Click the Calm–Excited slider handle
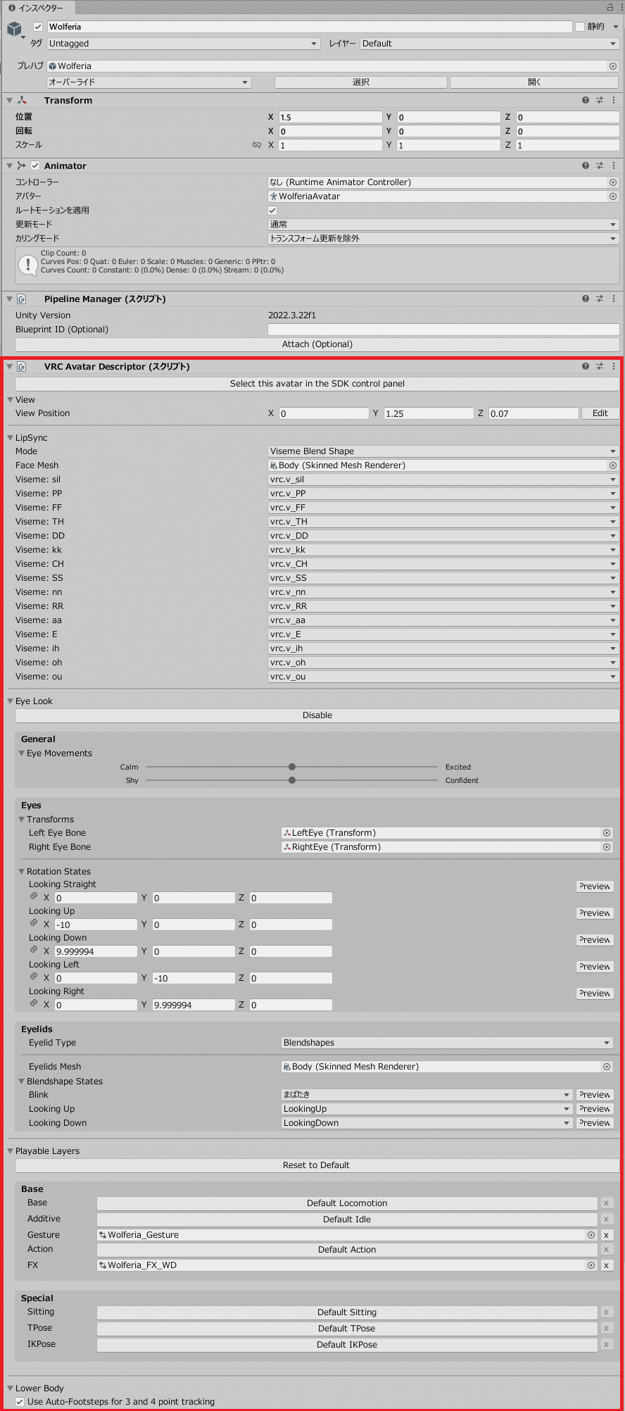This screenshot has height=1411, width=625. coord(292,767)
